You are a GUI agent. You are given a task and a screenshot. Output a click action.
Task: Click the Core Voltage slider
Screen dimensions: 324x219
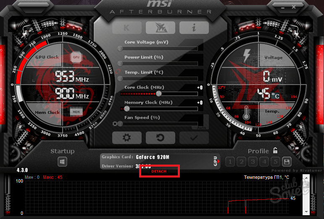click(159, 49)
